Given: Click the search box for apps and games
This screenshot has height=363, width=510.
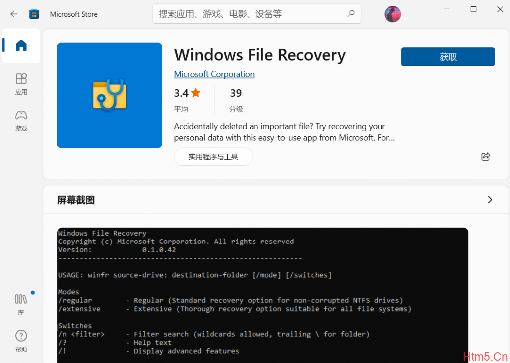Looking at the screenshot, I should click(x=256, y=14).
